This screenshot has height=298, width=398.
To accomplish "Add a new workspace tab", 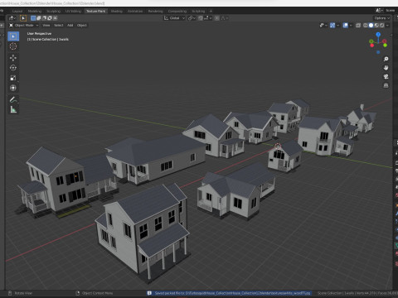I will click(x=211, y=12).
